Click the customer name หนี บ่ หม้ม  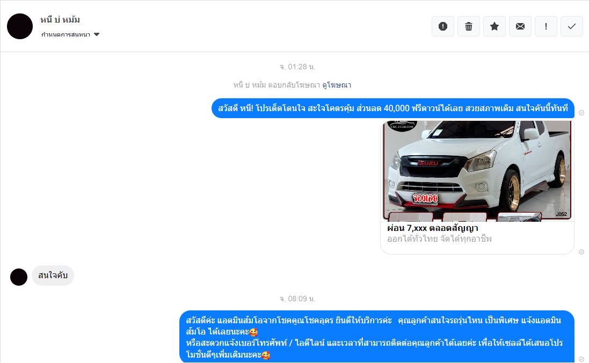(x=60, y=20)
